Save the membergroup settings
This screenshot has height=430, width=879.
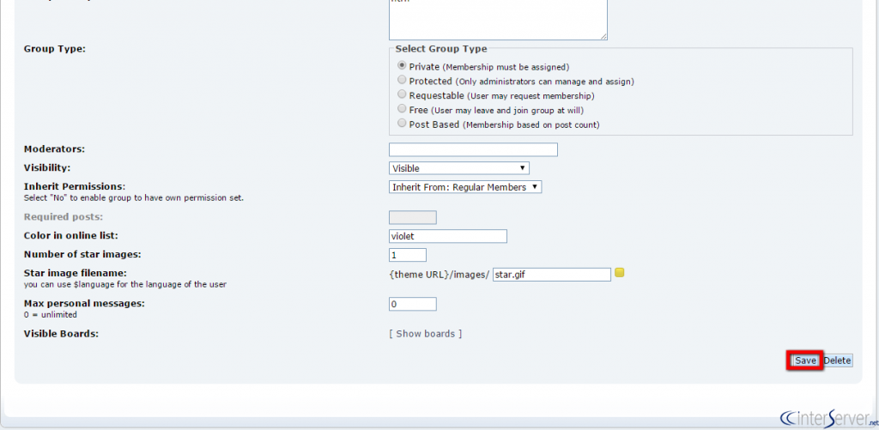coord(805,360)
